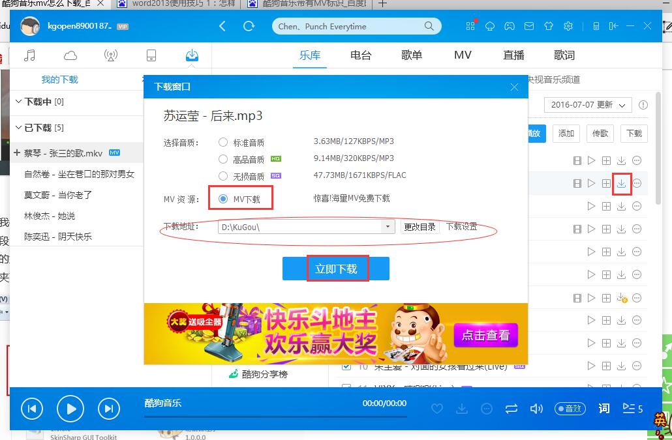Image resolution: width=672 pixels, height=440 pixels.
Task: Select the 高品音质 radio option
Action: 223,159
